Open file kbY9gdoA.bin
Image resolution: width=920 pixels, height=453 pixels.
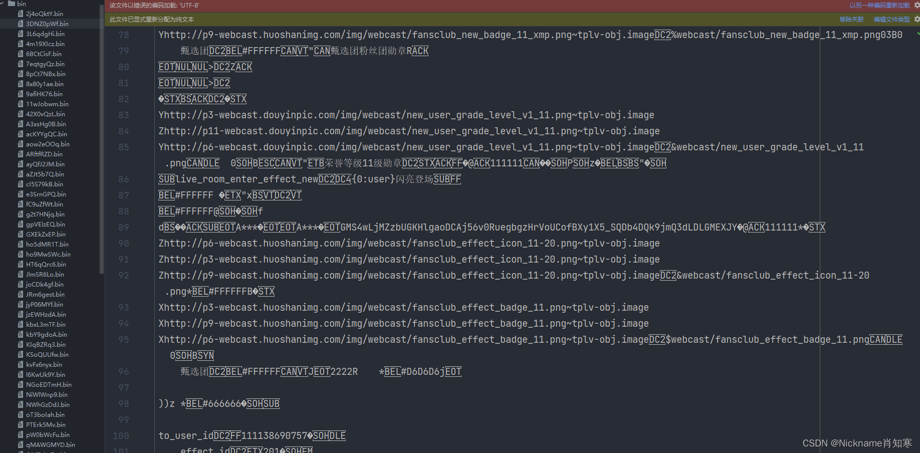click(47, 334)
